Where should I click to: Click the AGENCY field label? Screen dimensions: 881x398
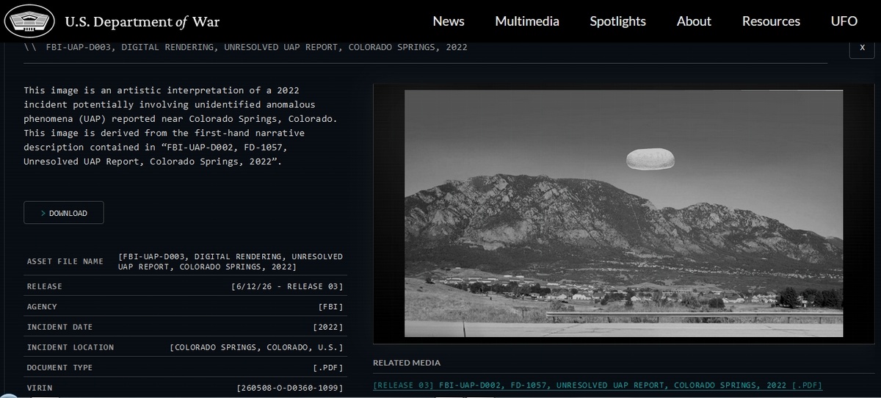pos(42,306)
